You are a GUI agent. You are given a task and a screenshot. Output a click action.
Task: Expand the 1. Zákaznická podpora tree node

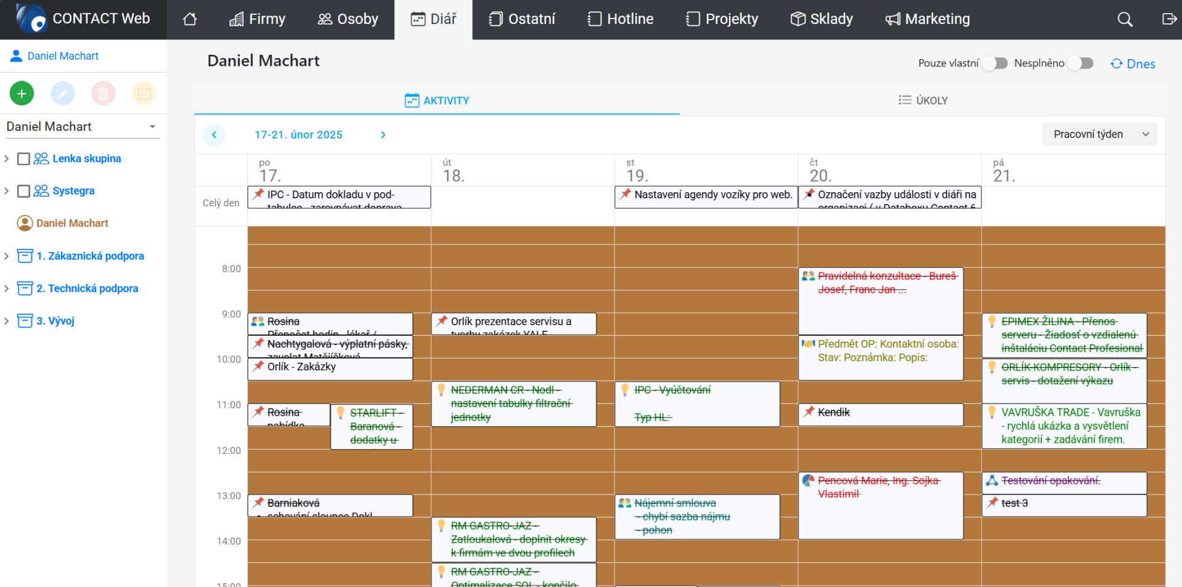tap(7, 256)
